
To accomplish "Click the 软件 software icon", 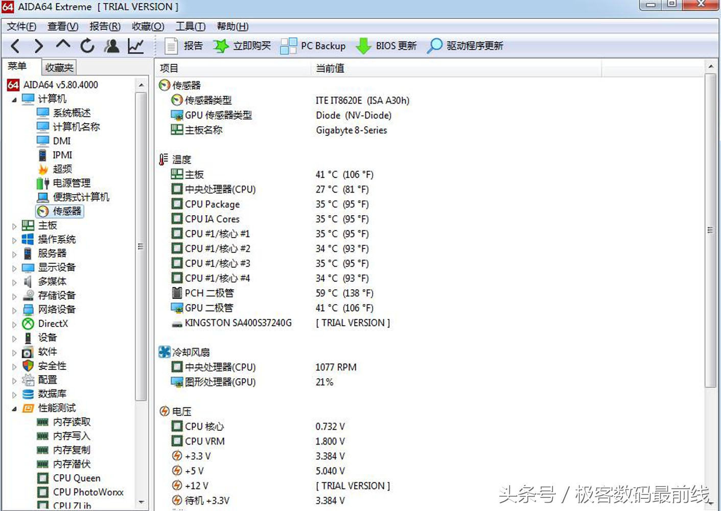I will point(28,352).
